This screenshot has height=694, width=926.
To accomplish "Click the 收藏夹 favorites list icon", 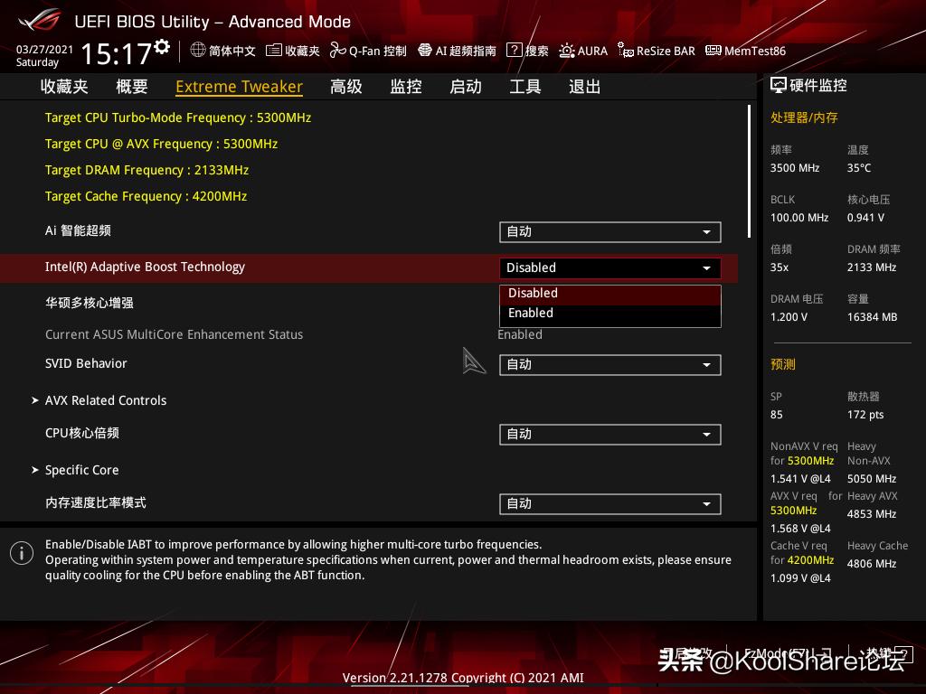I will pyautogui.click(x=273, y=51).
